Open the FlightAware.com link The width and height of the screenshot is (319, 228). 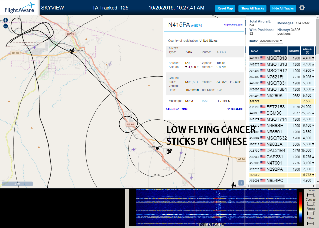point(233,25)
